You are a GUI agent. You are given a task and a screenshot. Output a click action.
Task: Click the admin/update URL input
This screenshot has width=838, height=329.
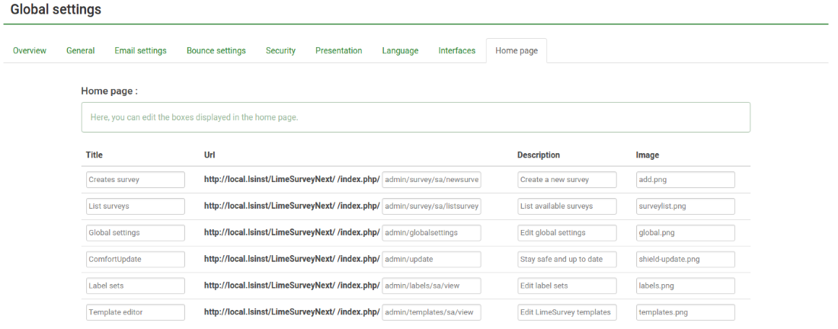[431, 259]
